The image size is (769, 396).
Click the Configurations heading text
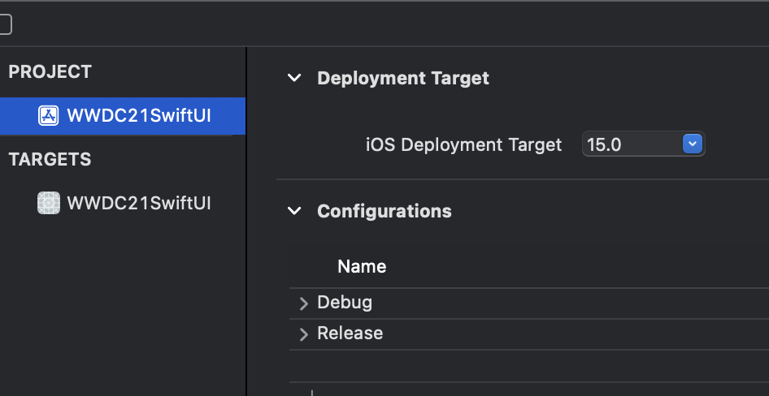384,212
